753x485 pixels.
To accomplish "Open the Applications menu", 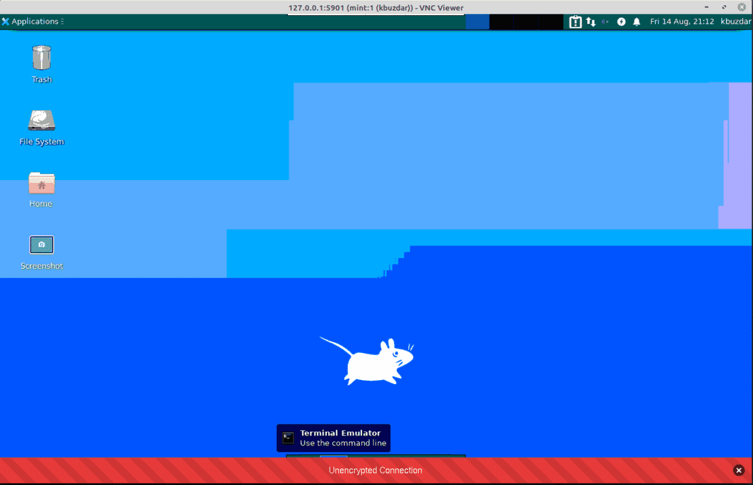I will tap(32, 22).
